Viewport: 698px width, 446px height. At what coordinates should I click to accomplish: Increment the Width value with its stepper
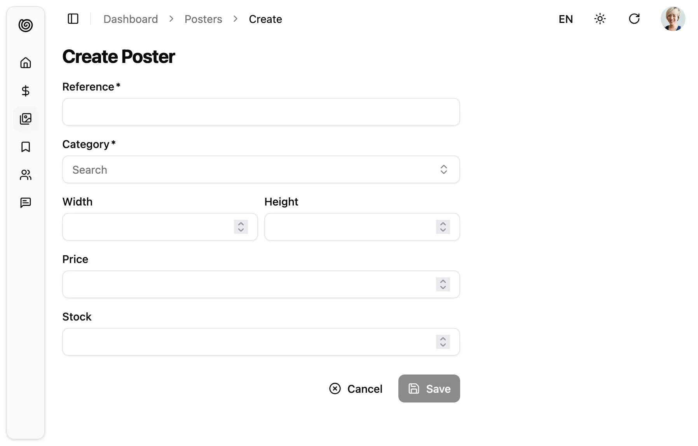241,224
